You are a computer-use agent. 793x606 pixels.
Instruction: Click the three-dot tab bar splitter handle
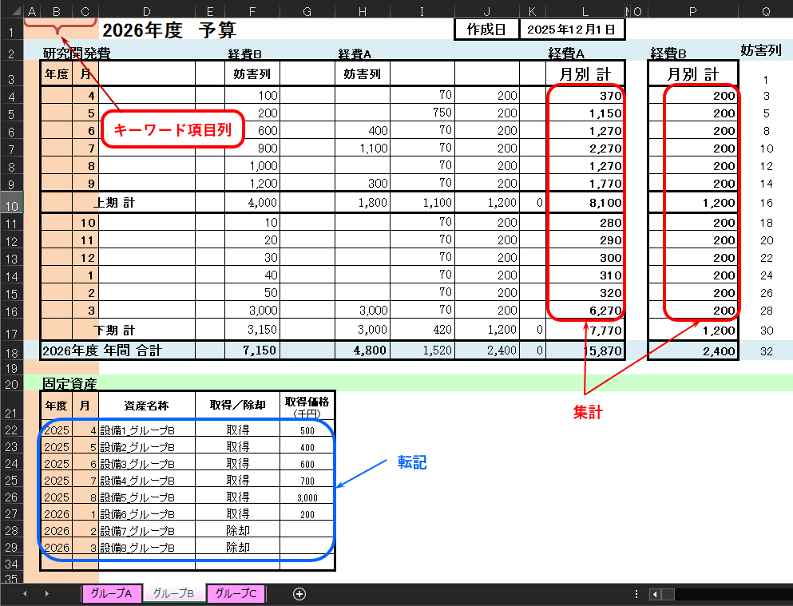pyautogui.click(x=636, y=594)
